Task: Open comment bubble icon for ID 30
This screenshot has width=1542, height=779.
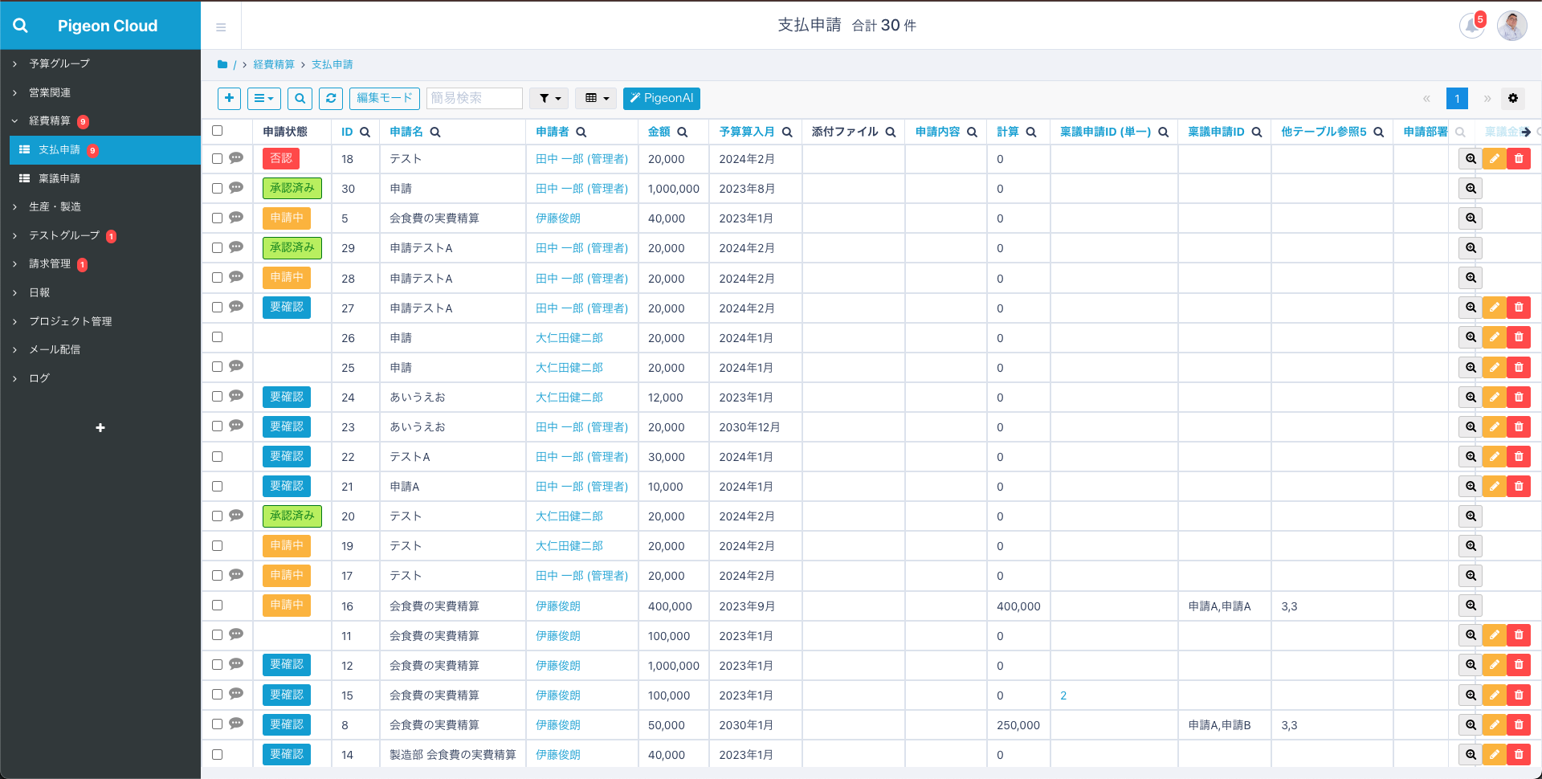Action: click(236, 188)
